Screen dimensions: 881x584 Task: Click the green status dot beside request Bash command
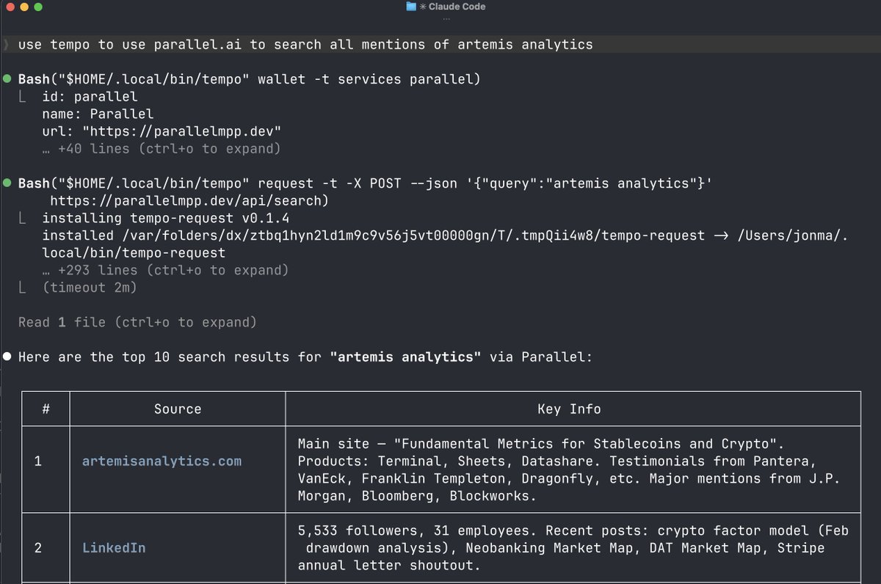point(7,183)
